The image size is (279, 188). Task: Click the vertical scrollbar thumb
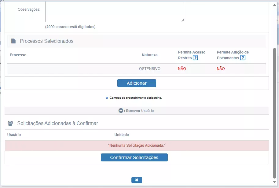[x=274, y=113]
